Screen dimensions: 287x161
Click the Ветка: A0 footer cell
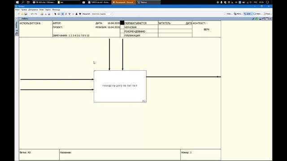point(39,154)
